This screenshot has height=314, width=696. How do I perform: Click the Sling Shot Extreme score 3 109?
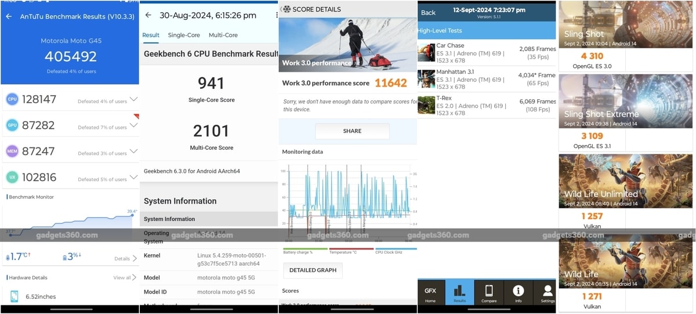point(592,136)
